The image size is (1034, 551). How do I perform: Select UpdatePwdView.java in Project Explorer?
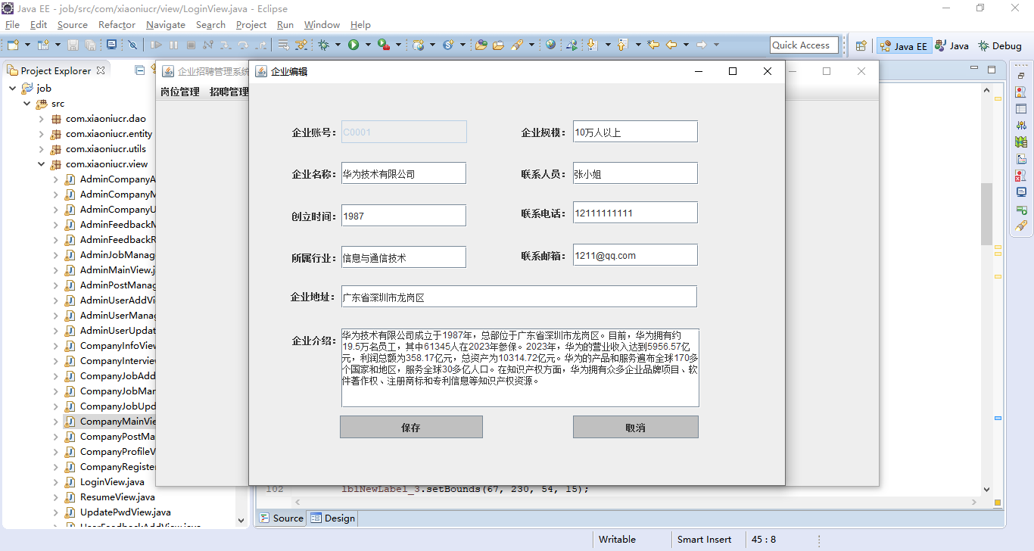point(126,512)
